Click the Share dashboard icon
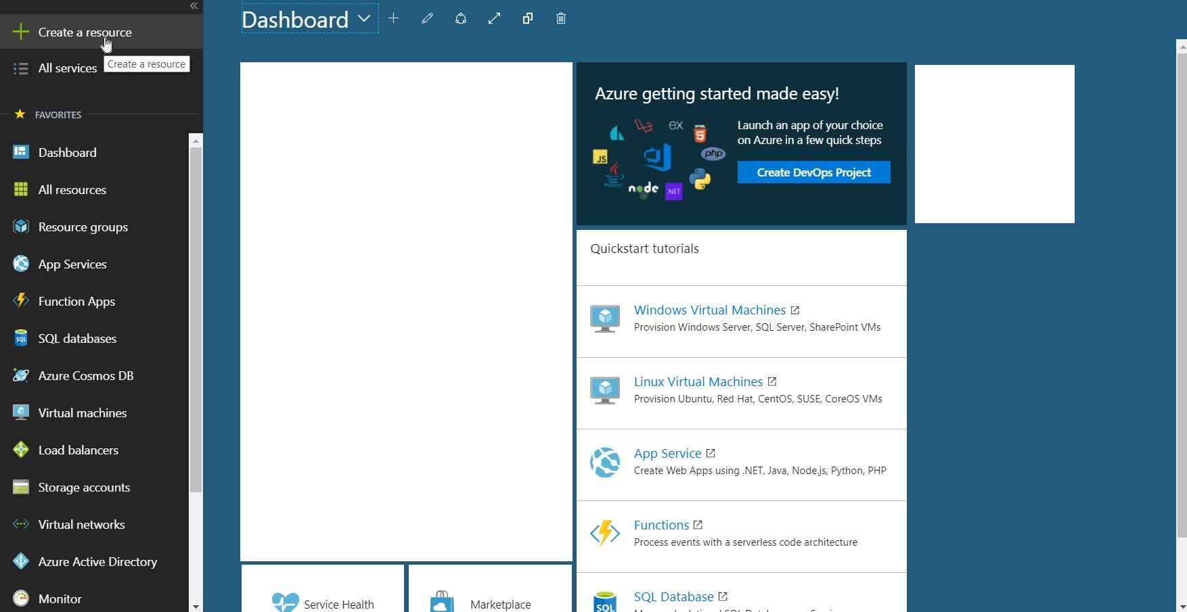 (461, 18)
